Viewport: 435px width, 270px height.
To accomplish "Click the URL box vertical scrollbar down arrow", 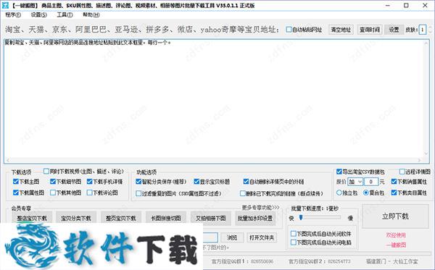I will point(426,154).
